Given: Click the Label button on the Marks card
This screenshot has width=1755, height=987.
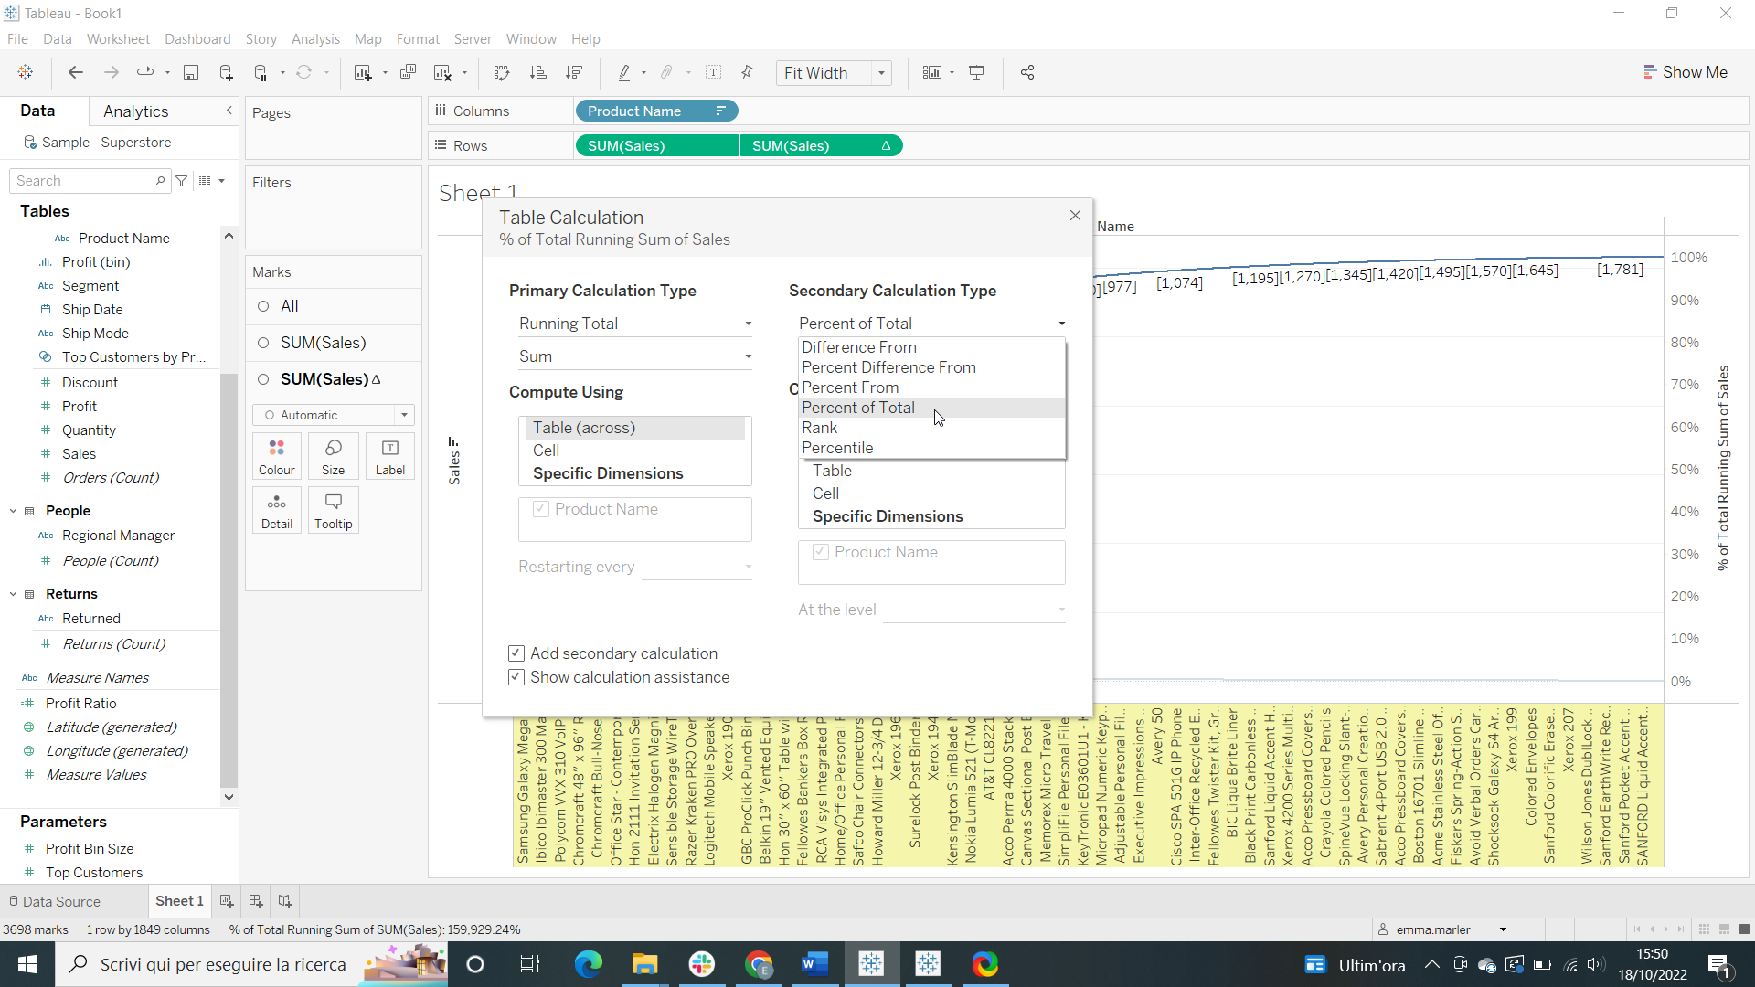Looking at the screenshot, I should (x=389, y=455).
